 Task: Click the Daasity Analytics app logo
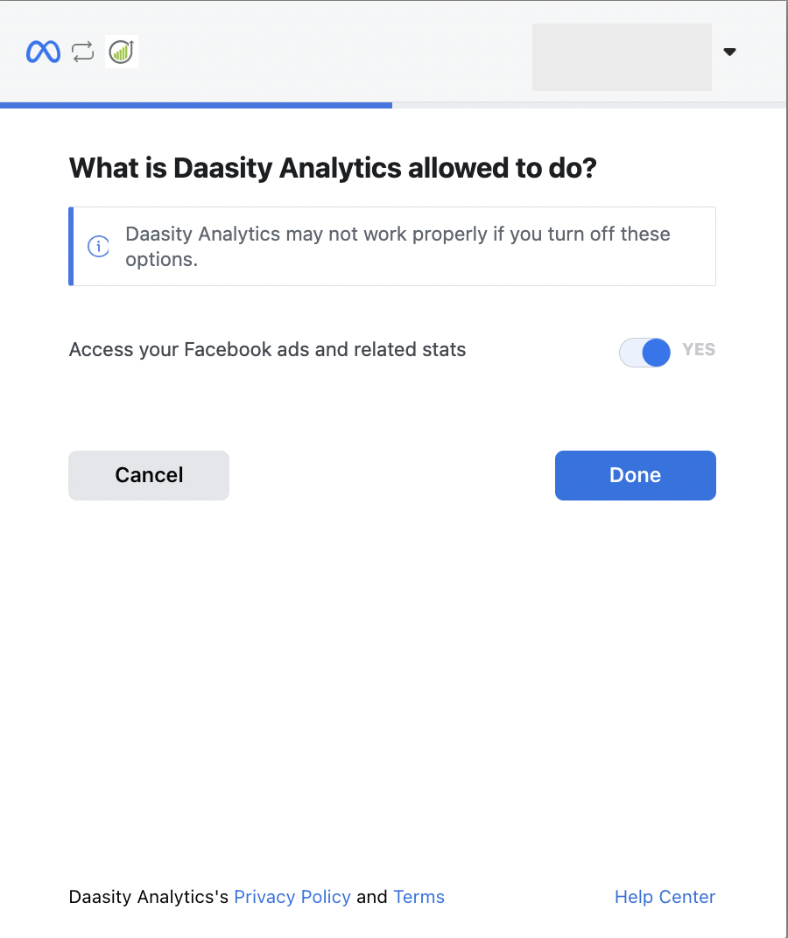tap(122, 52)
